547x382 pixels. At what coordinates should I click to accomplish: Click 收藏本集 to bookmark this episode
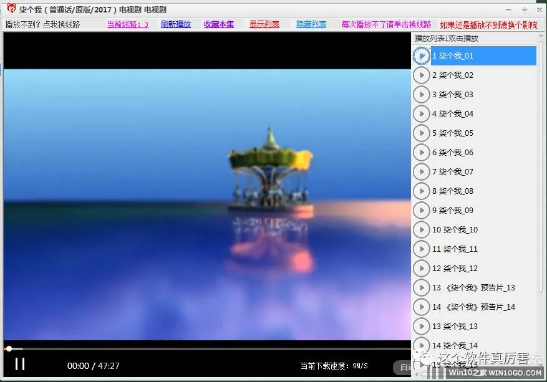tap(219, 24)
